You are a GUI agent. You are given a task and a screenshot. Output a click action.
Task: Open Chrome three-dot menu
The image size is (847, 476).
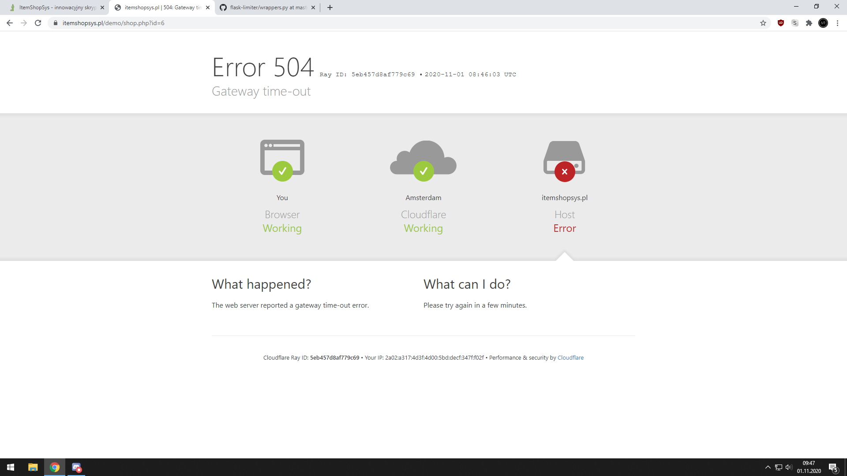point(837,23)
